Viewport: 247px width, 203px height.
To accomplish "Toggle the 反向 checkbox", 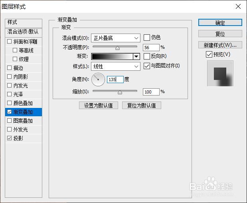I will [147, 56].
